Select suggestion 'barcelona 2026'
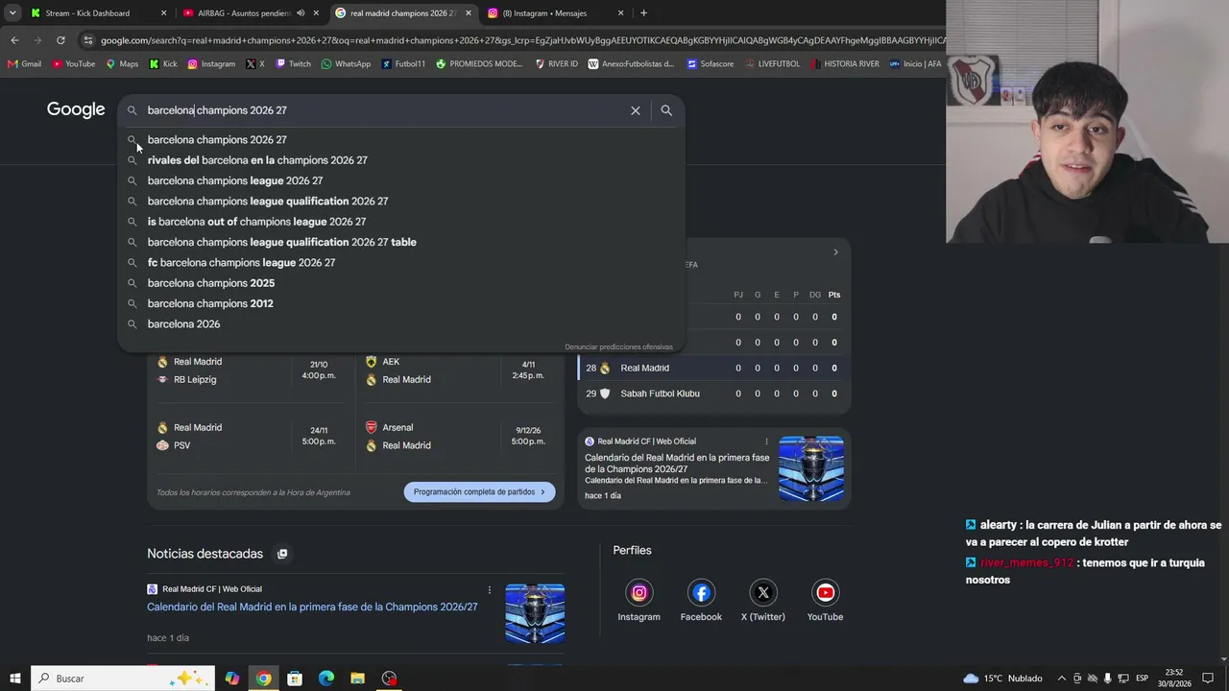This screenshot has height=691, width=1229. [x=401, y=324]
